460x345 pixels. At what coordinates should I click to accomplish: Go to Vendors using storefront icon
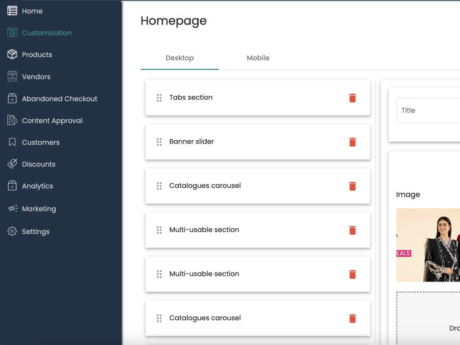click(x=12, y=76)
